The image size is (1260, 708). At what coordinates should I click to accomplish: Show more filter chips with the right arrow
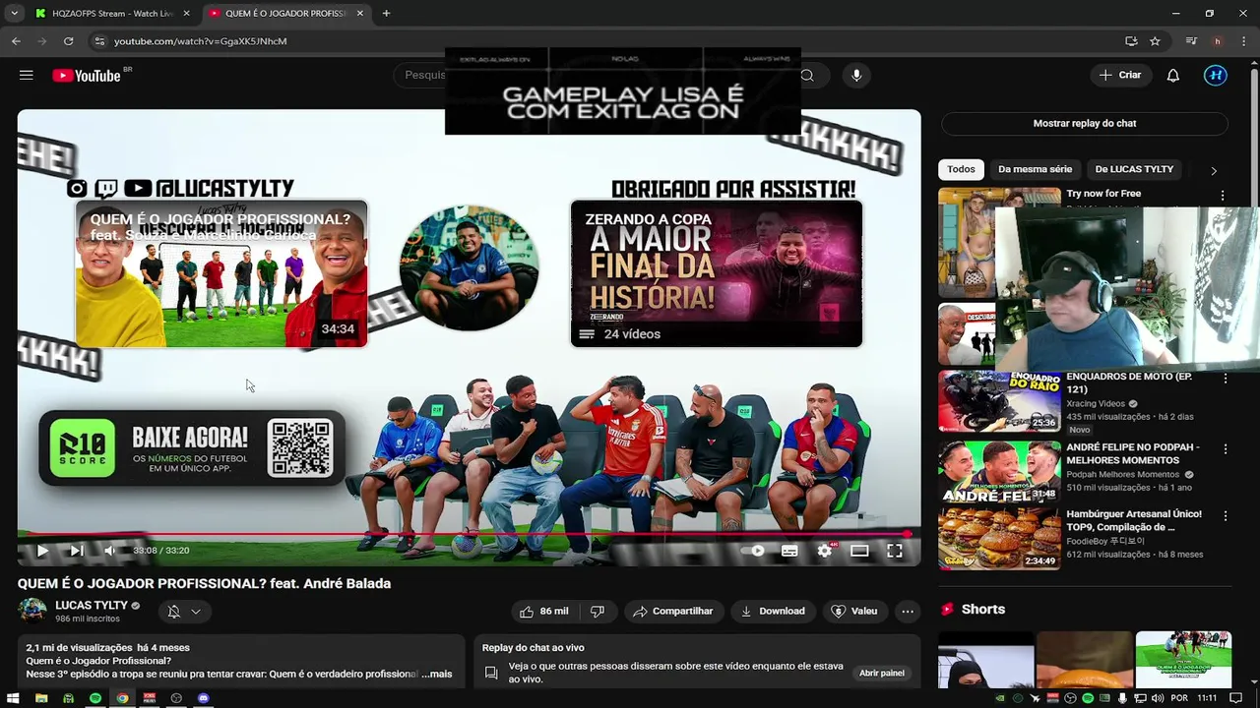[x=1214, y=170]
